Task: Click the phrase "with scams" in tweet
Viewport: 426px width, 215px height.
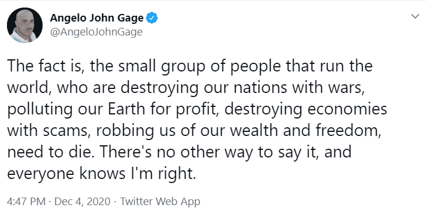Action: 48,131
